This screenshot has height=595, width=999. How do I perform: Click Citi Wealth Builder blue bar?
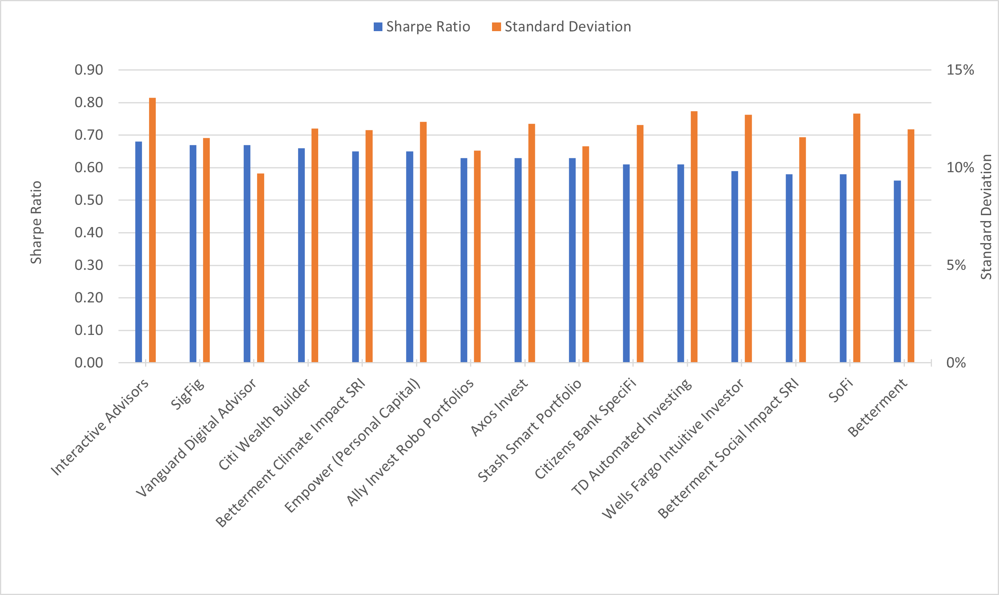301,255
